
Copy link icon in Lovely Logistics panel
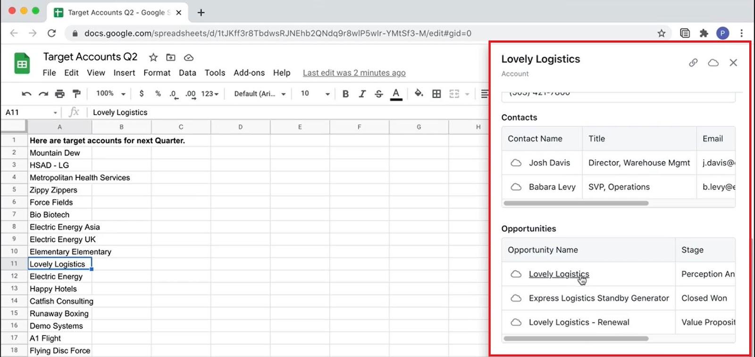point(693,62)
